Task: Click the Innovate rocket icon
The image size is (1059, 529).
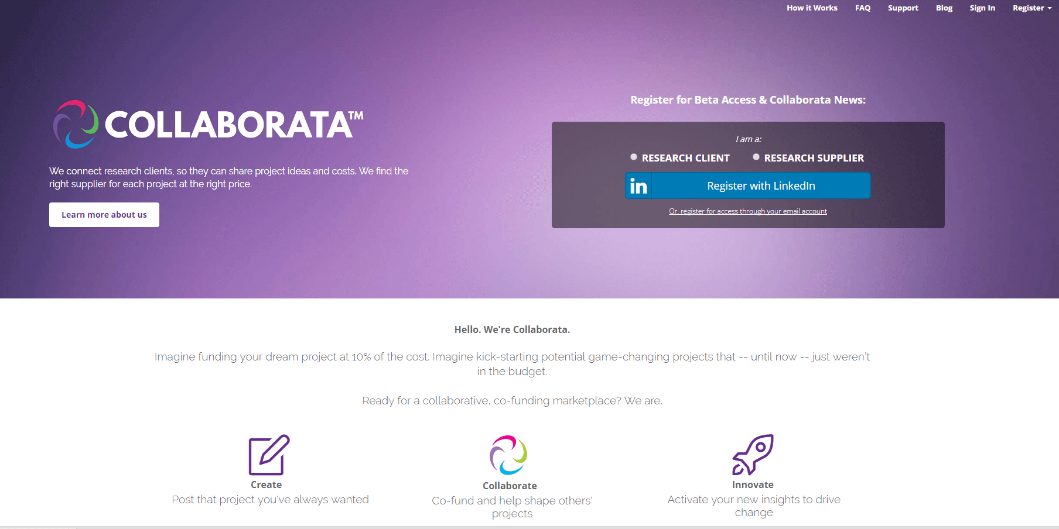Action: pyautogui.click(x=753, y=455)
